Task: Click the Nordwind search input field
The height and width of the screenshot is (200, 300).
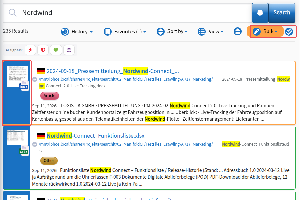Action: pos(127,13)
